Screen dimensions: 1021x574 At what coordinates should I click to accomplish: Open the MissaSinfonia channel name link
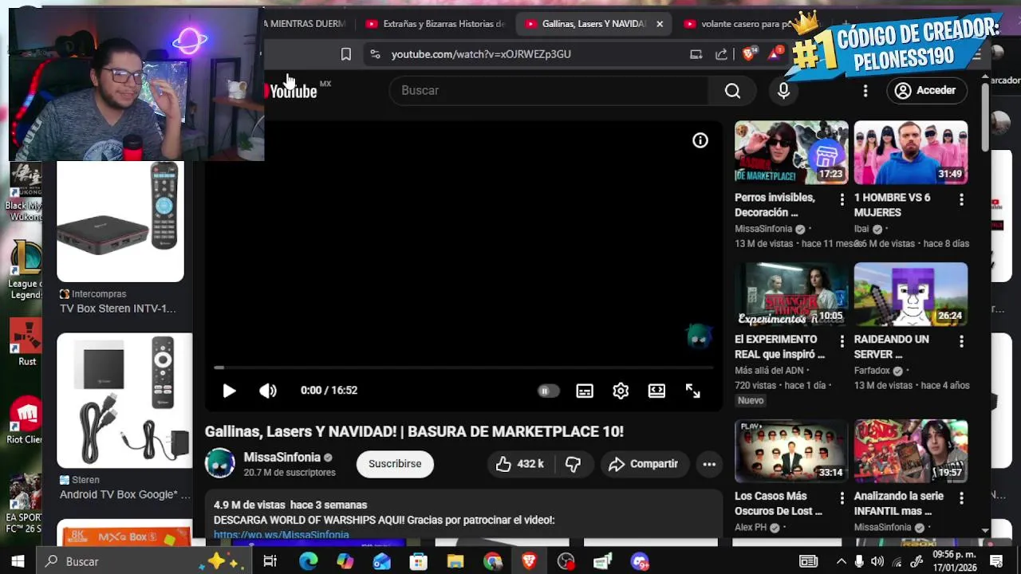pos(282,458)
